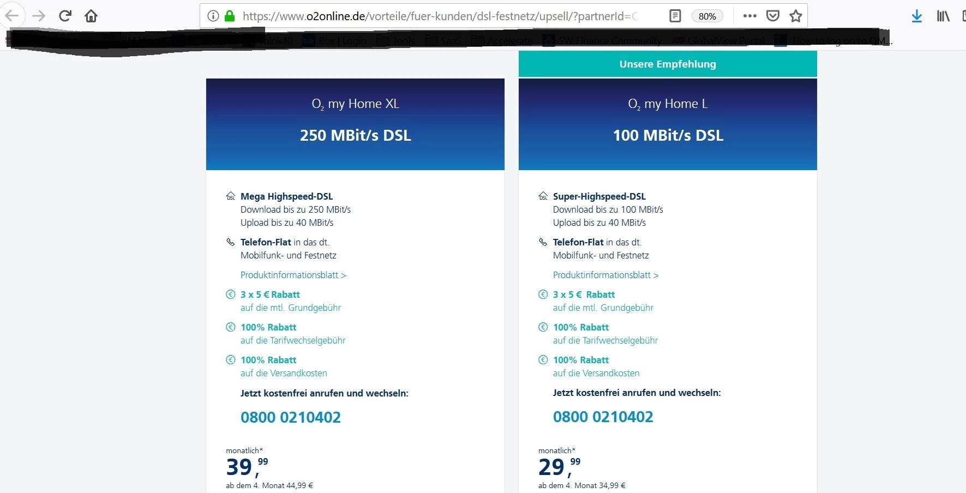Save the page to Pocket
This screenshot has height=493, width=966.
[773, 16]
